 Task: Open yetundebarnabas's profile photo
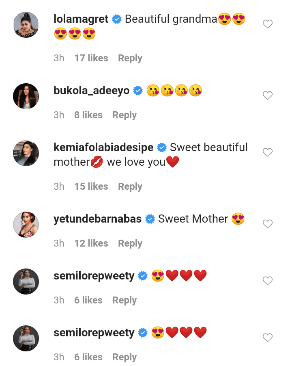point(26,225)
